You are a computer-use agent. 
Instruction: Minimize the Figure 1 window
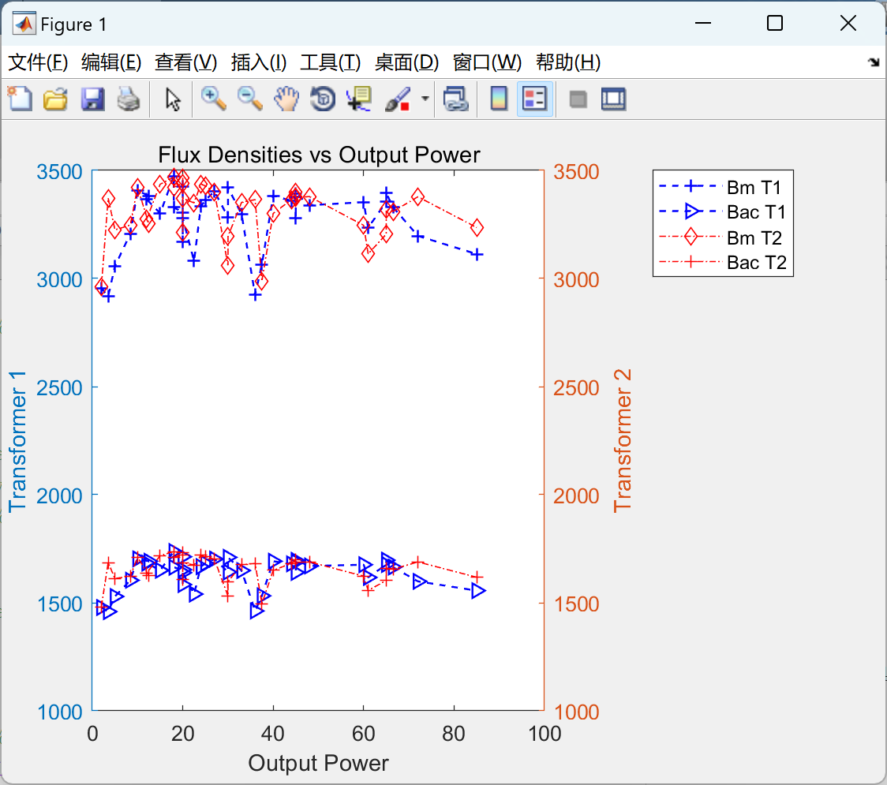click(x=702, y=23)
